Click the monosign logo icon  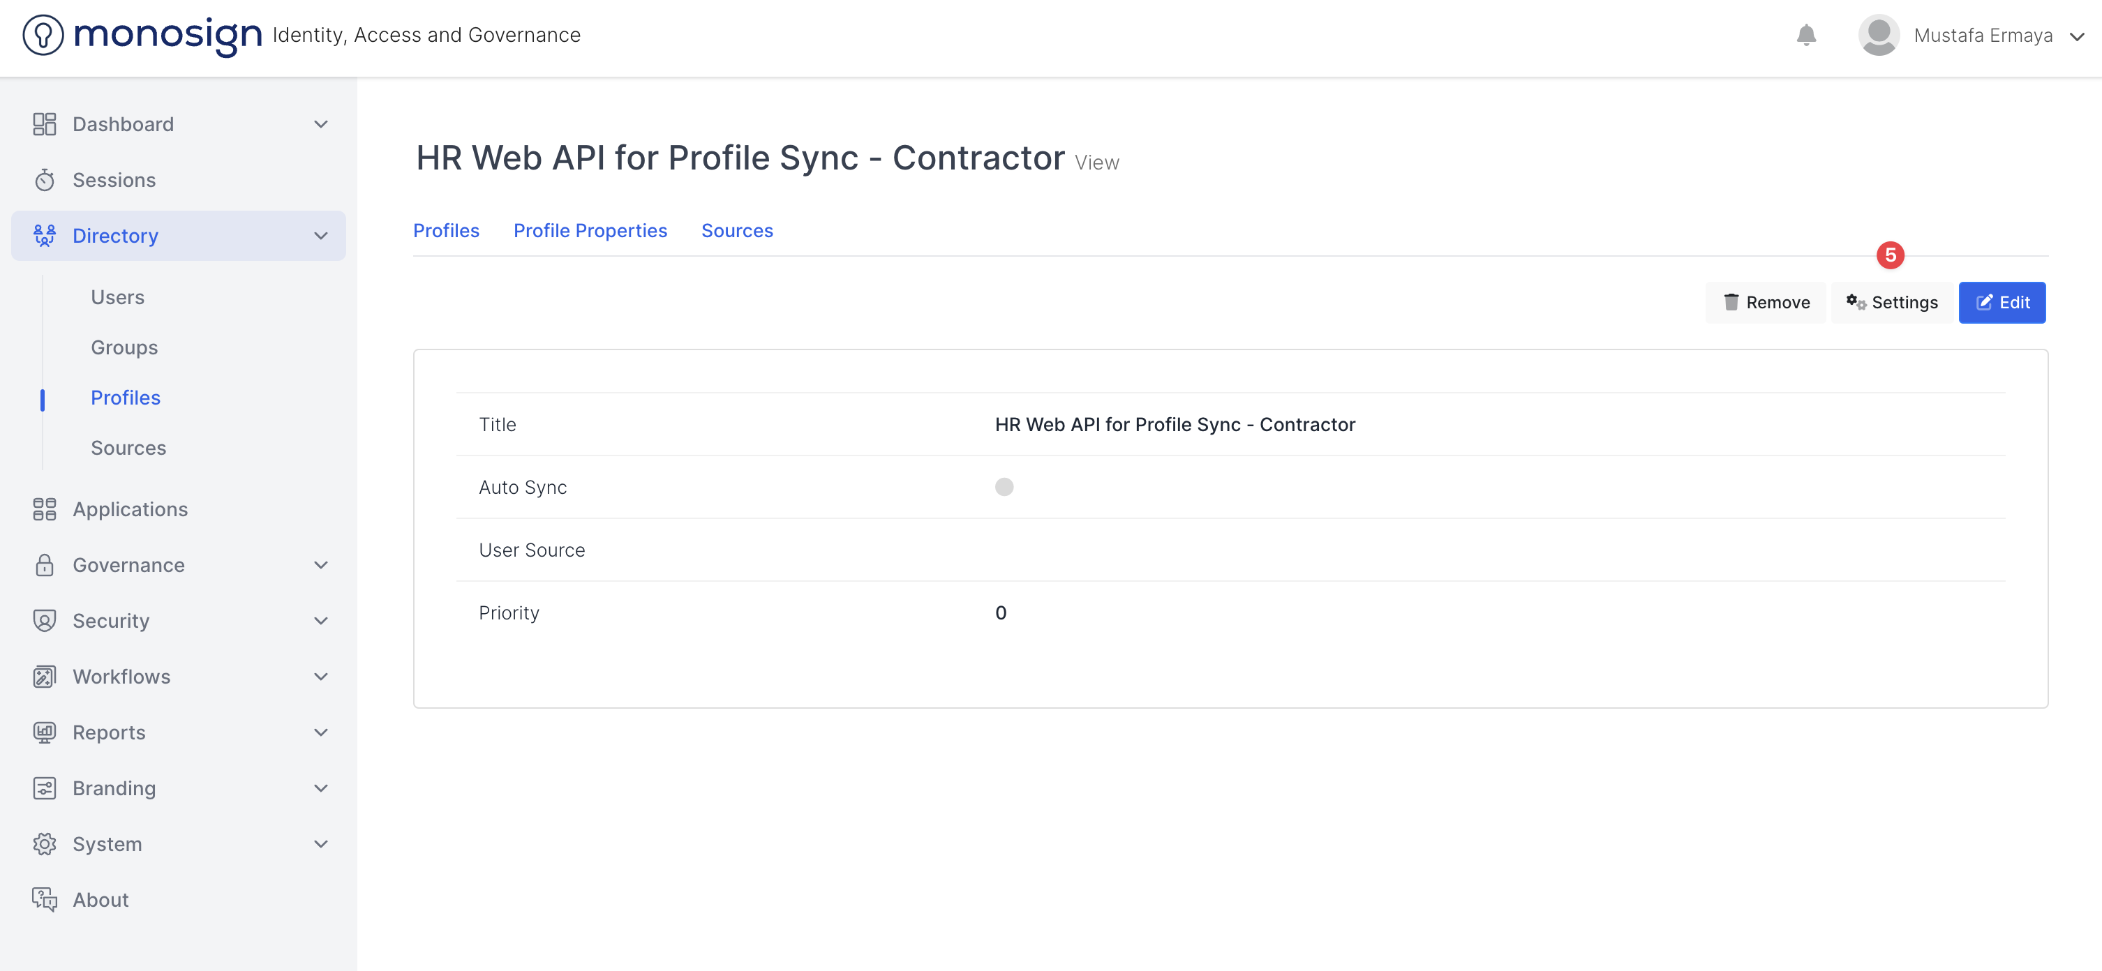43,35
